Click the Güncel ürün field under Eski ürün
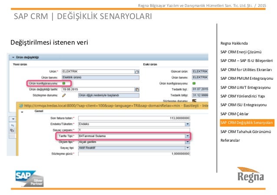Viewport: 277px width, 195px height. 200,71
